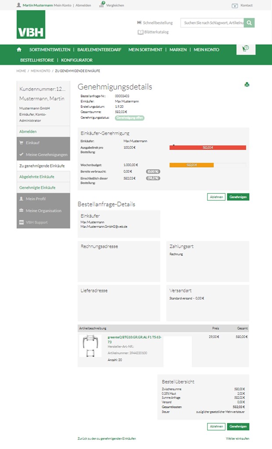Click the Gesamtkosten 582,03 € value
Viewport: 272px width, 449px height.
(239, 406)
